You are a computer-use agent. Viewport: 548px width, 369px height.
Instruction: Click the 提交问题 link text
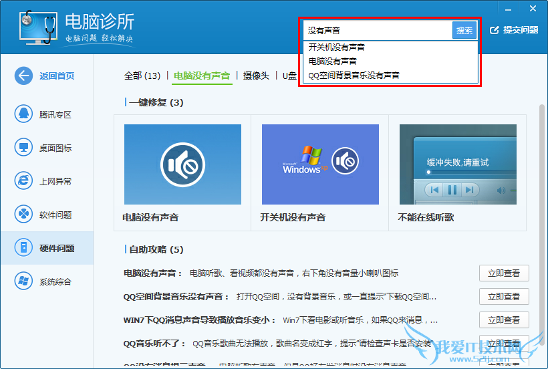pyautogui.click(x=521, y=30)
